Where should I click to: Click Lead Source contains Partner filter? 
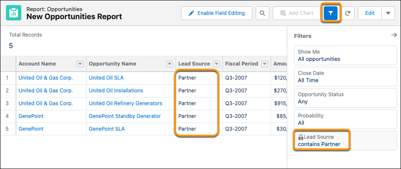[346, 140]
